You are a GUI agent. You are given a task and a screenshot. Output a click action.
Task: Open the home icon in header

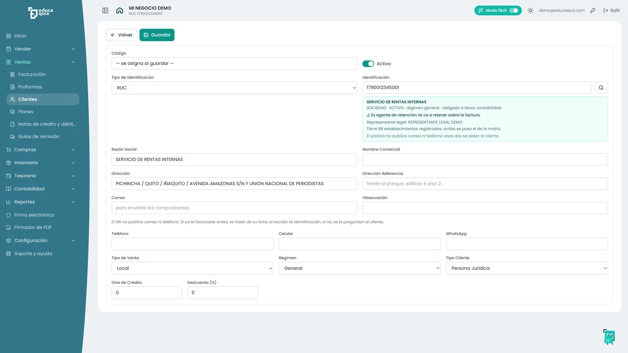click(x=120, y=11)
